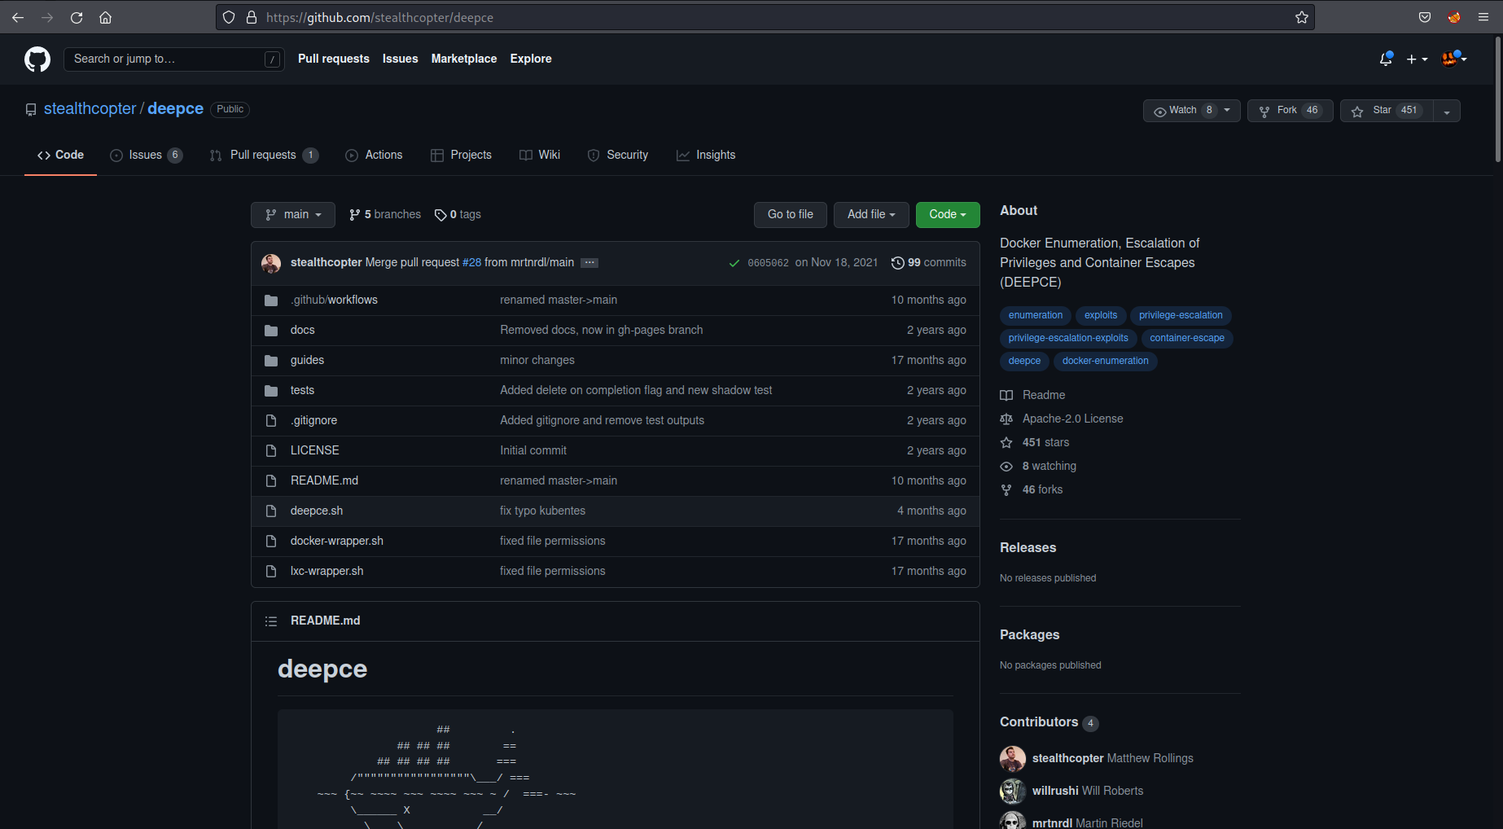The height and width of the screenshot is (829, 1503).
Task: Select the container-escape topic tag
Action: [x=1187, y=338]
